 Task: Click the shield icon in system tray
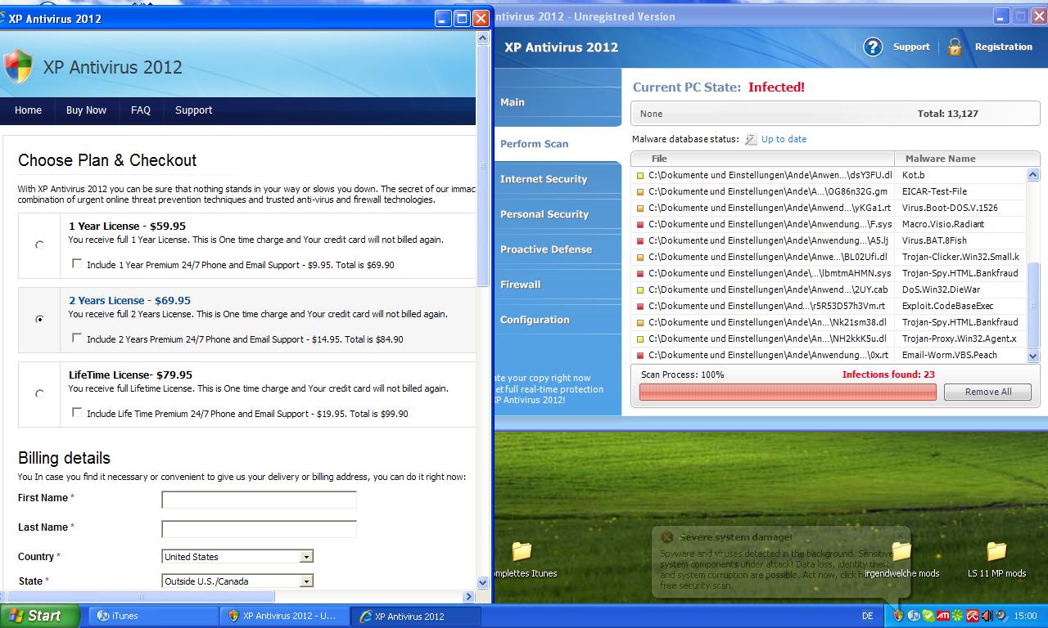point(898,616)
